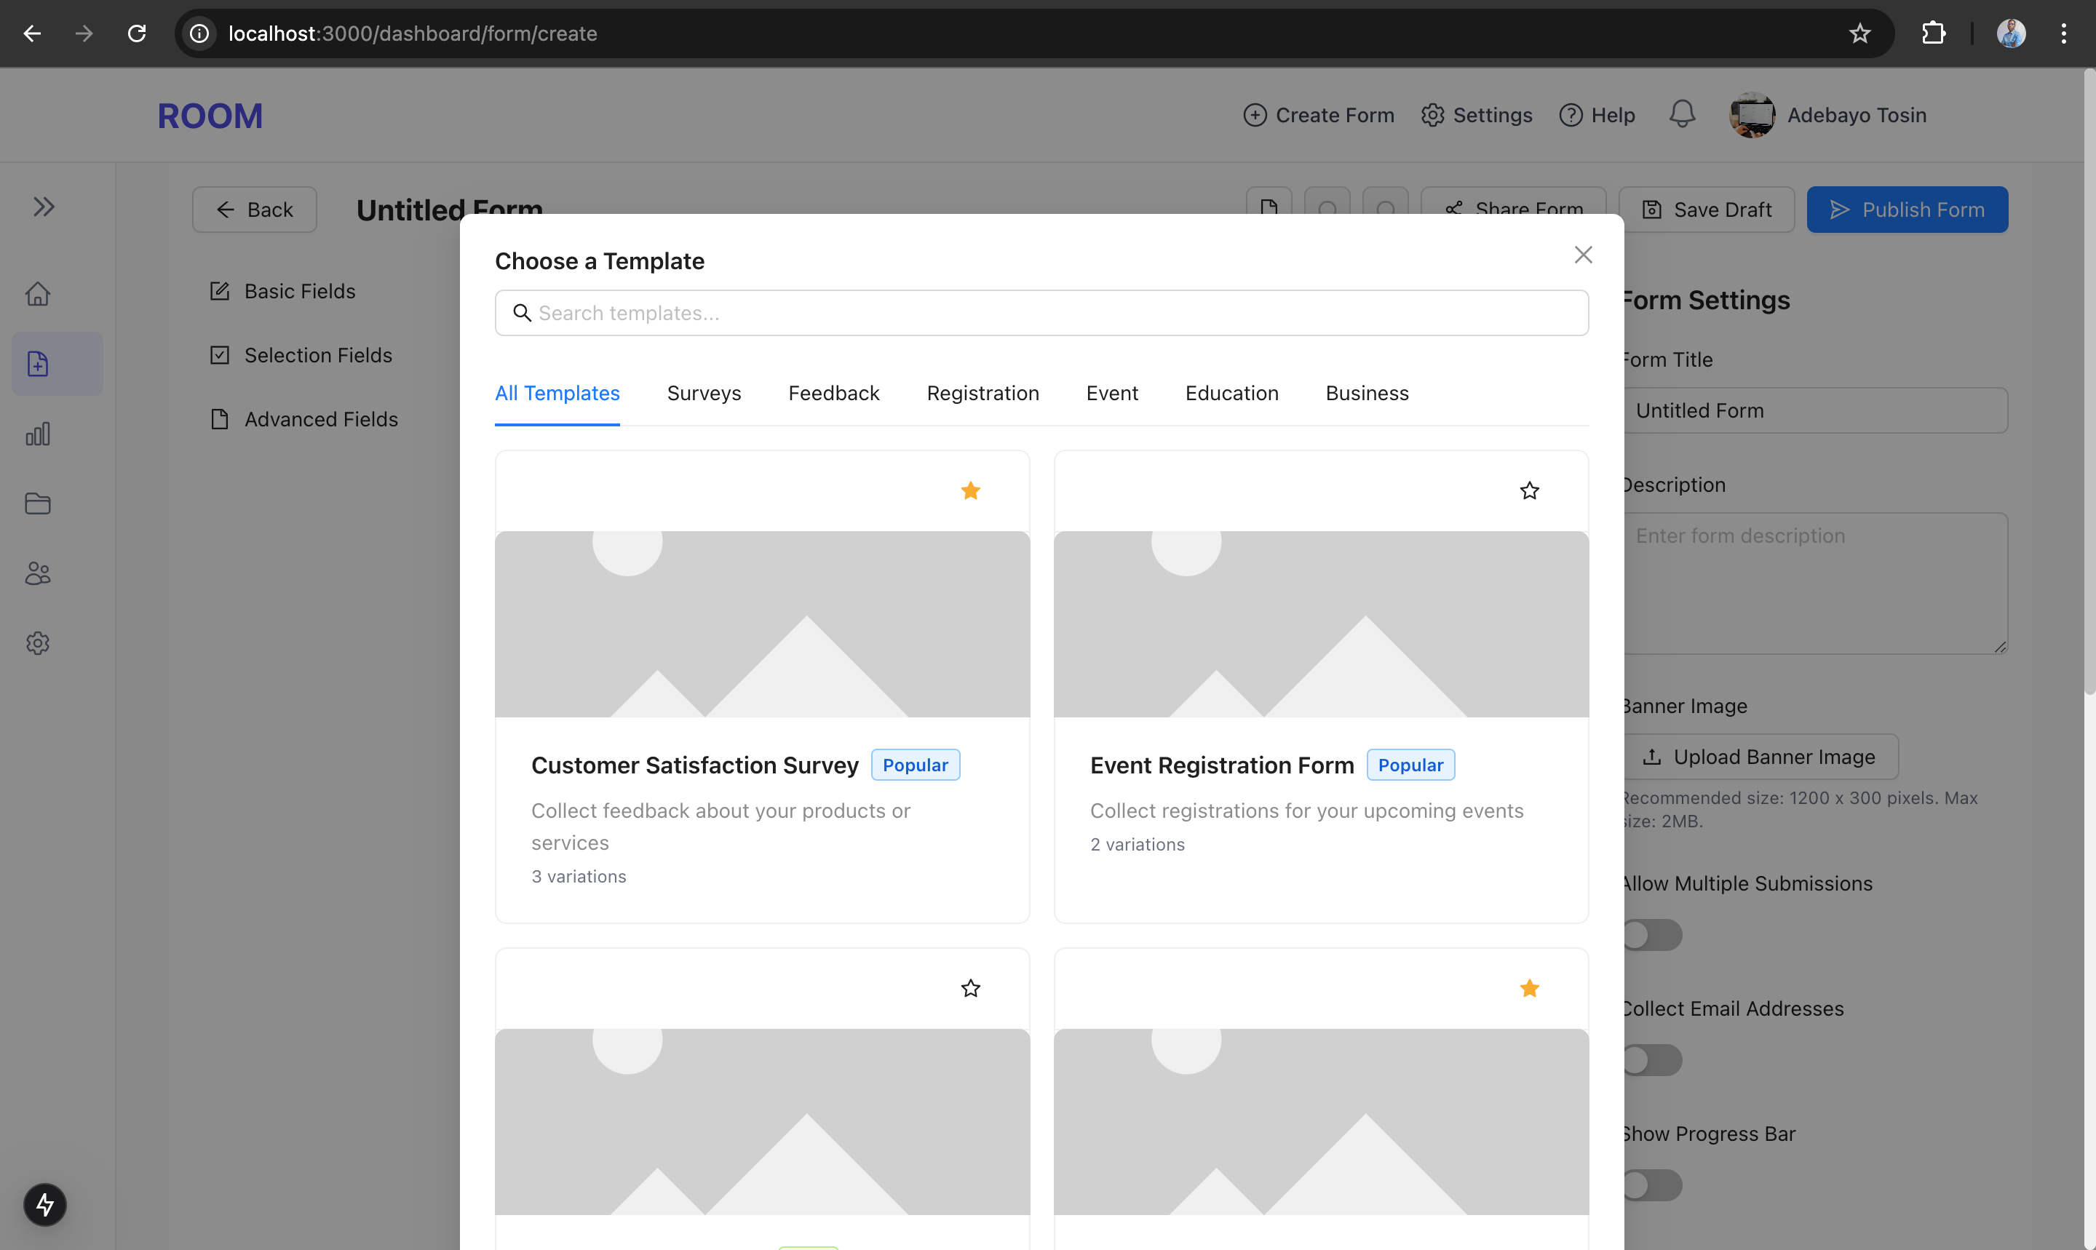Click the Back button

click(255, 210)
